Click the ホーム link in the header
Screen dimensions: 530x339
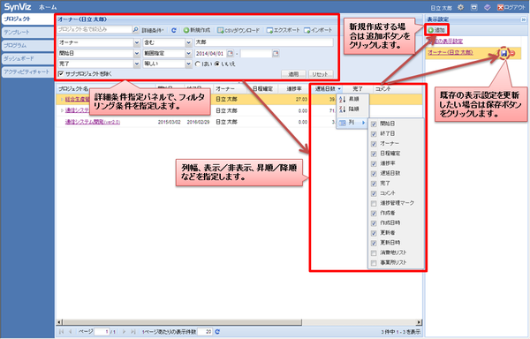click(x=48, y=7)
